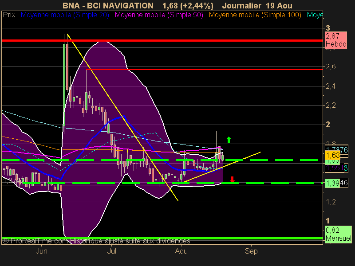This screenshot has width=355, height=266.
Task: Click the thin red 2,57 resistance line
Action: point(204,70)
